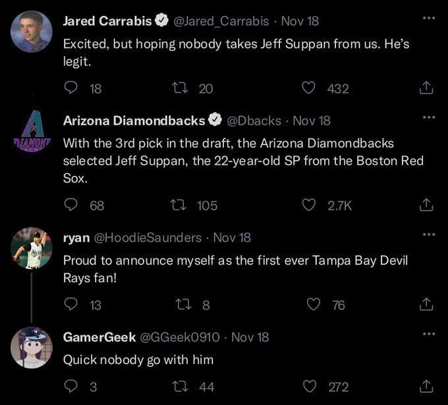Open the @Dbacks profile handle
The image size is (448, 405).
tap(254, 121)
